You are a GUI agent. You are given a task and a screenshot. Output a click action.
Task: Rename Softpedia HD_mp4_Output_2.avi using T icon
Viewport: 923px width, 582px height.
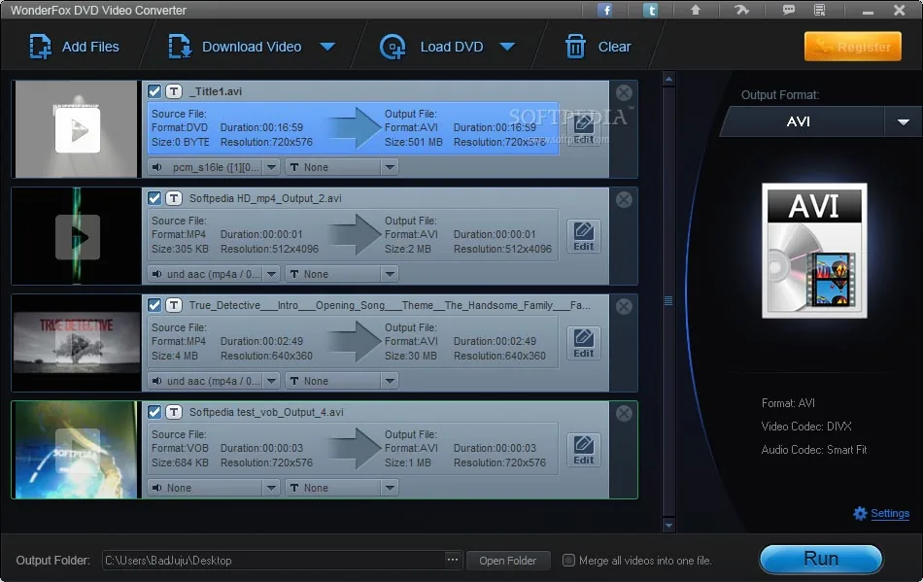(x=173, y=198)
